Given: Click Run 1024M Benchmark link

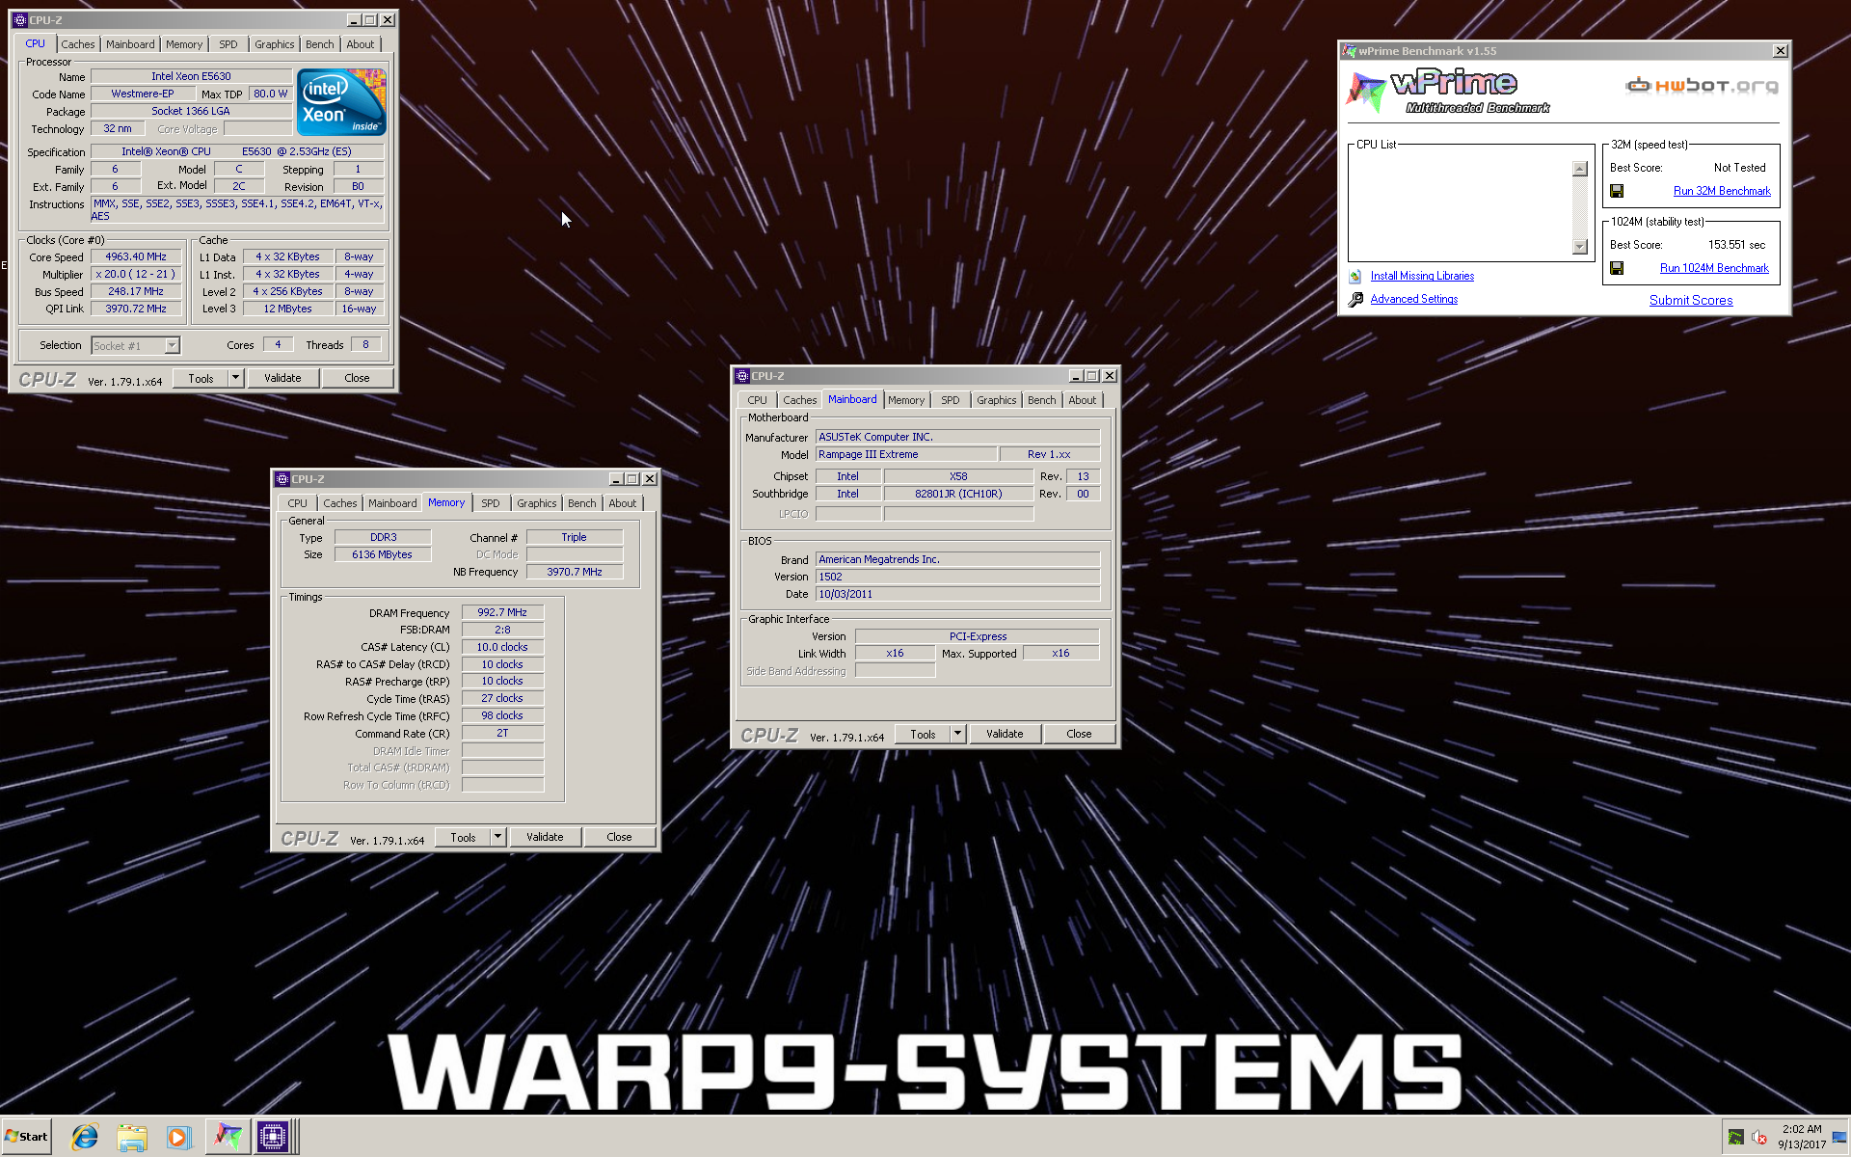Looking at the screenshot, I should (x=1714, y=268).
